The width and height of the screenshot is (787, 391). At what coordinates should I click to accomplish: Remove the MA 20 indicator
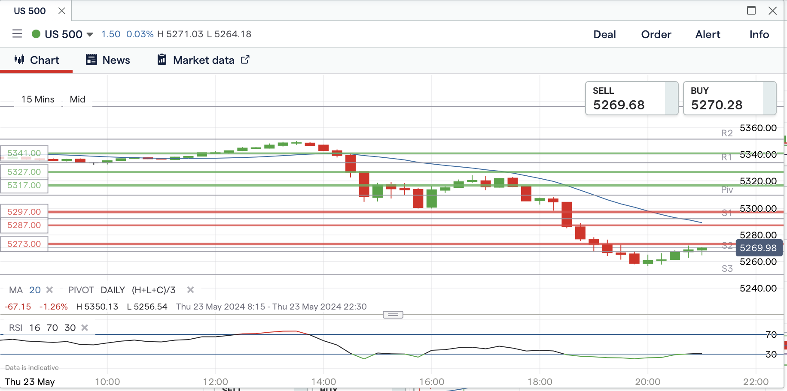coord(49,290)
